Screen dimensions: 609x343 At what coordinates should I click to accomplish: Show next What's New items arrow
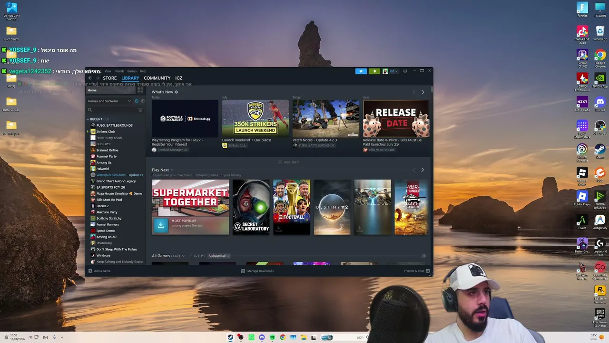422,92
